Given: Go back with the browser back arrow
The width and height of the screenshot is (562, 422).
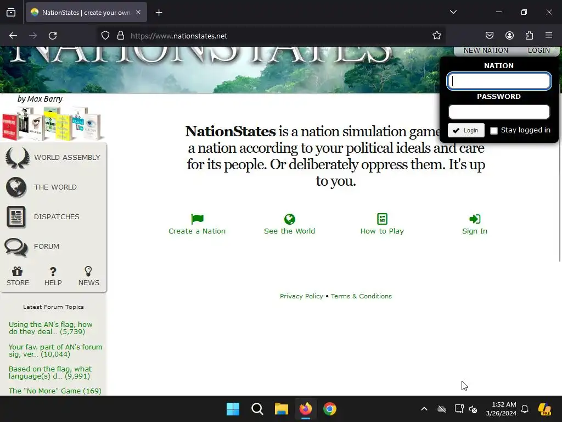Looking at the screenshot, I should click(x=13, y=36).
